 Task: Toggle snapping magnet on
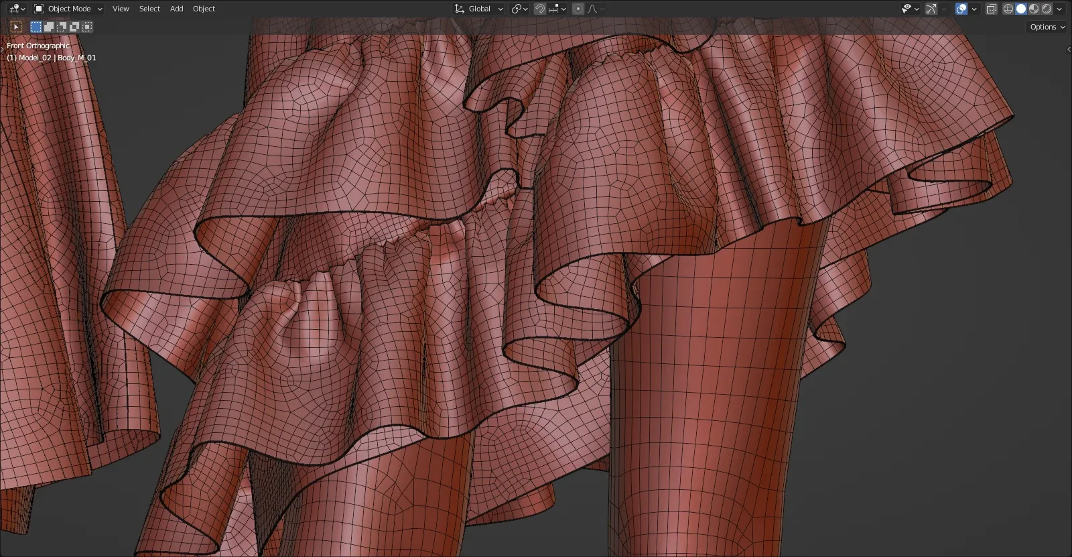point(540,9)
